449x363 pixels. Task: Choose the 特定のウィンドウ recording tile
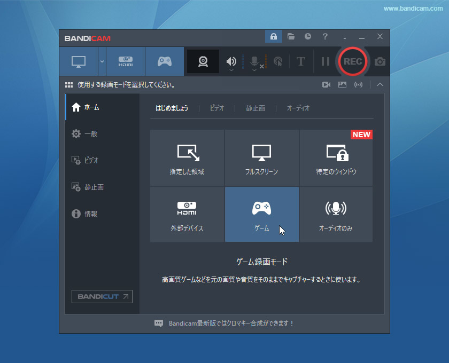coord(336,157)
